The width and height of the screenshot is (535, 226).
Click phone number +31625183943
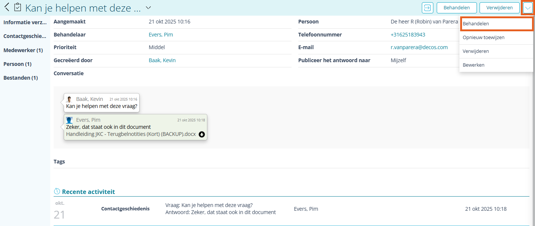coord(408,35)
